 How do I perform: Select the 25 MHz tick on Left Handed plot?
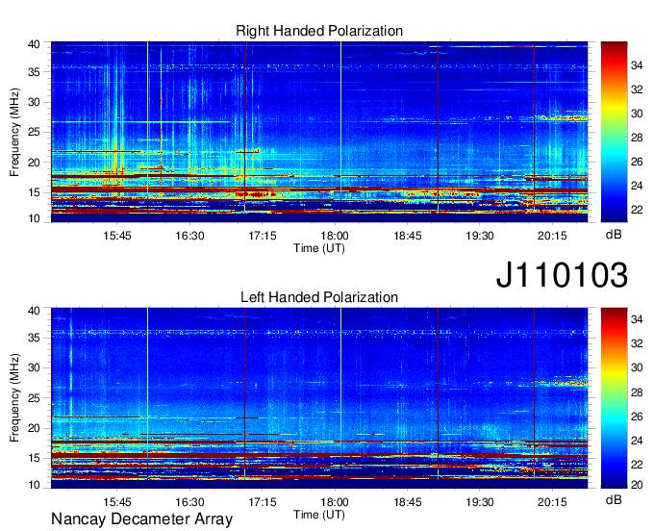(x=35, y=398)
